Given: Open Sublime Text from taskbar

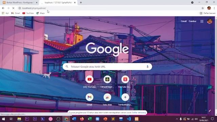Looking at the screenshot, I should [x=113, y=119].
